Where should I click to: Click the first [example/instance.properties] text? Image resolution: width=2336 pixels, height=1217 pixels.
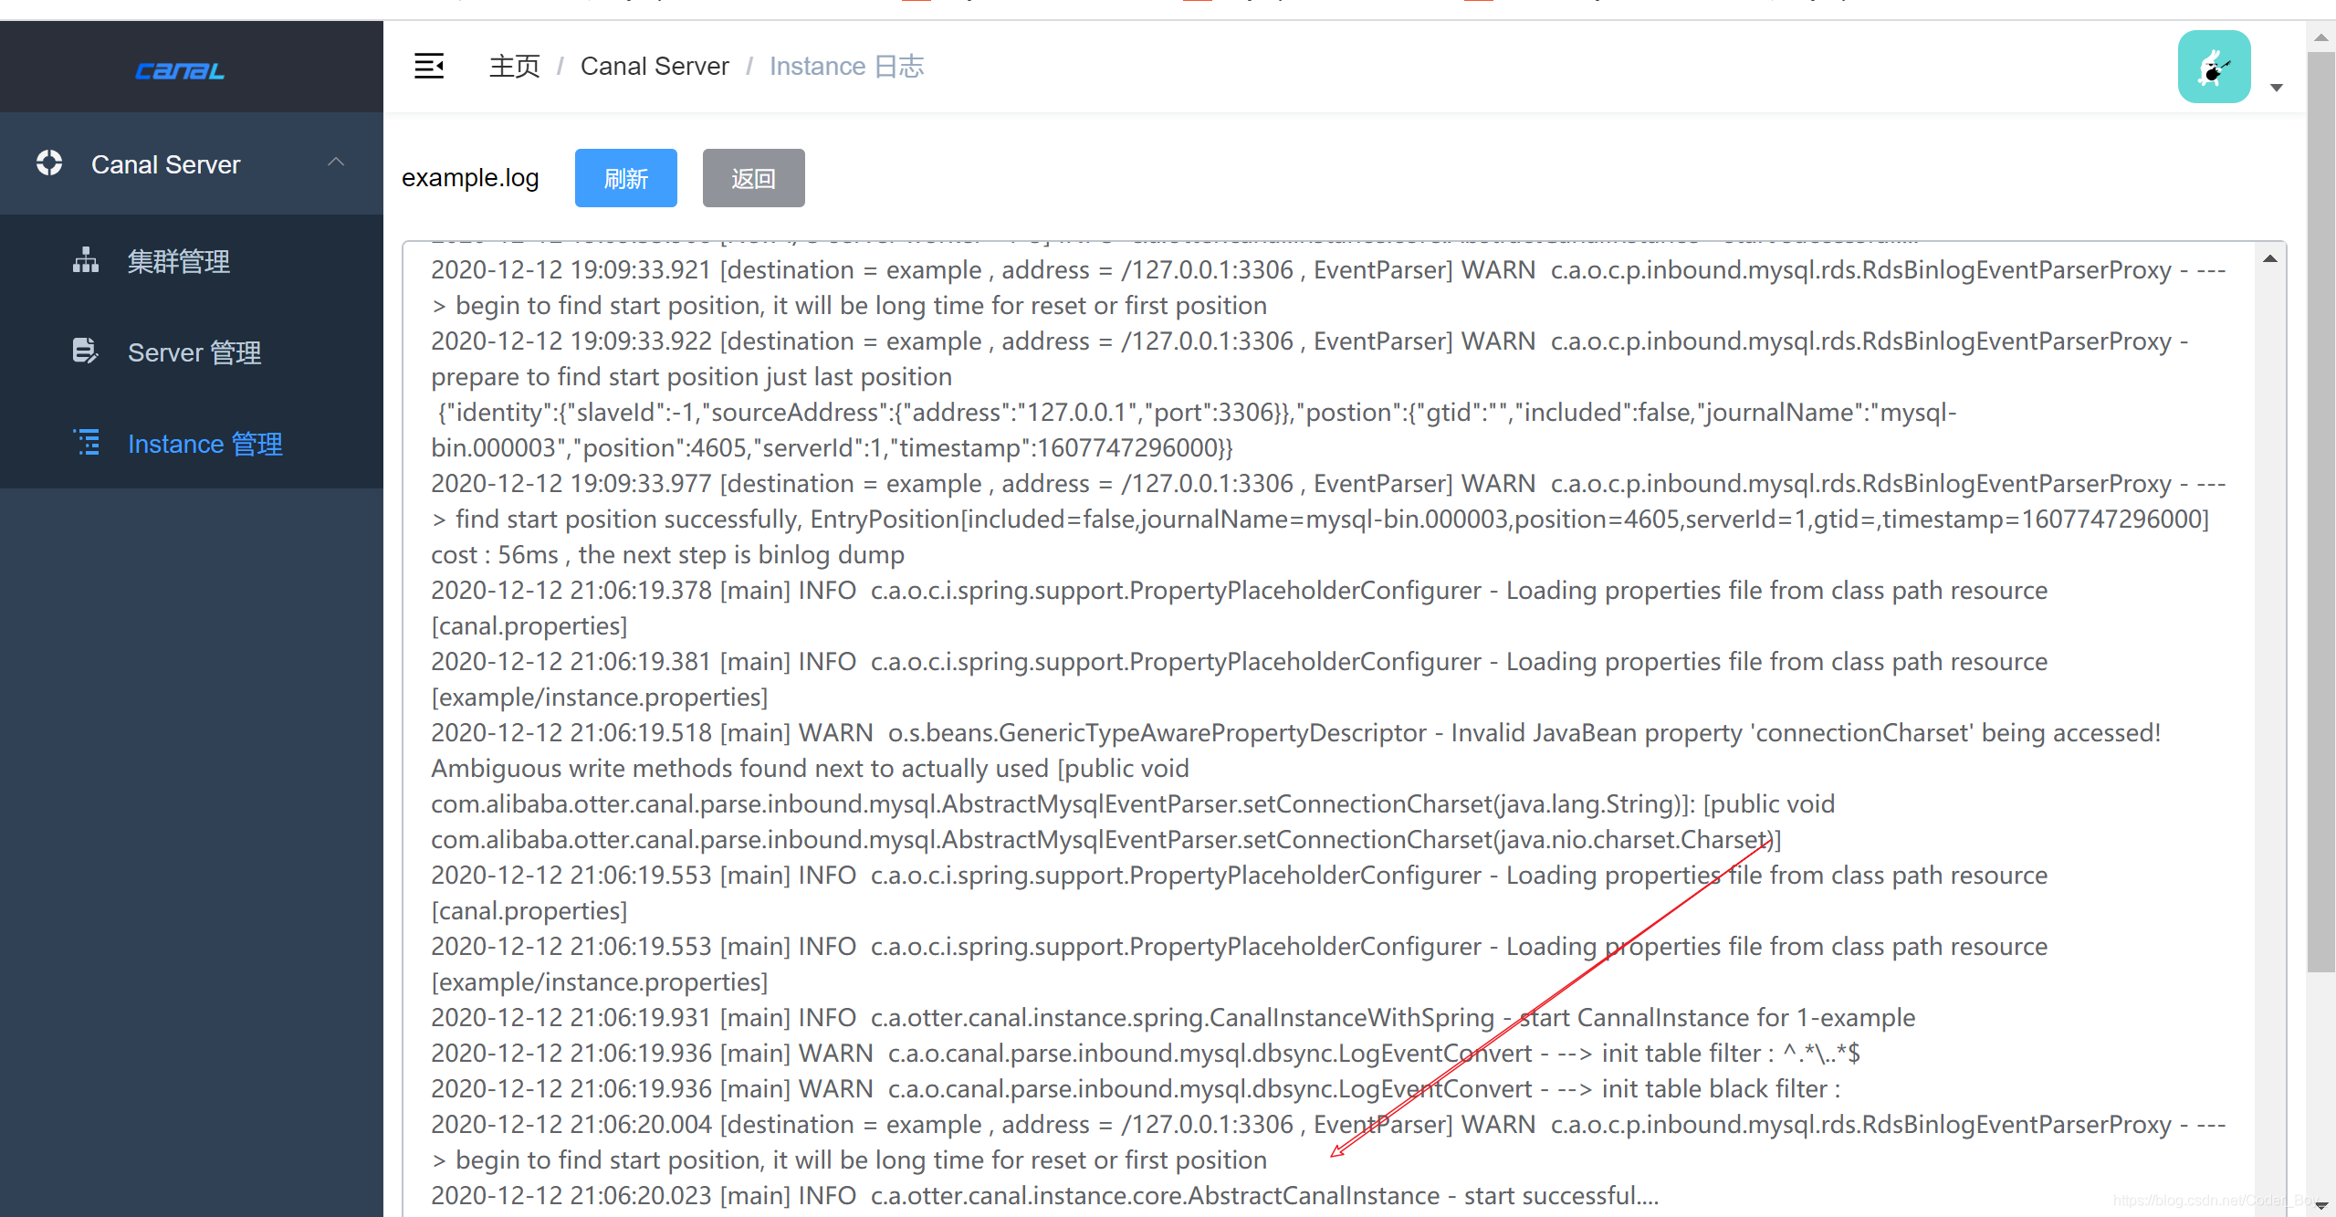(x=600, y=698)
